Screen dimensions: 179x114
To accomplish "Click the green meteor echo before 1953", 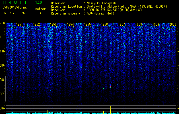I will pyautogui.click(x=48, y=88).
